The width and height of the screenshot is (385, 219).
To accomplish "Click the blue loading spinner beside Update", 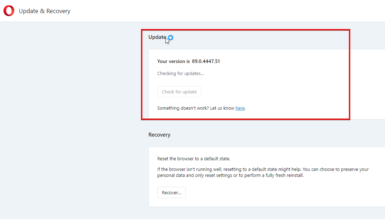I will [x=170, y=38].
